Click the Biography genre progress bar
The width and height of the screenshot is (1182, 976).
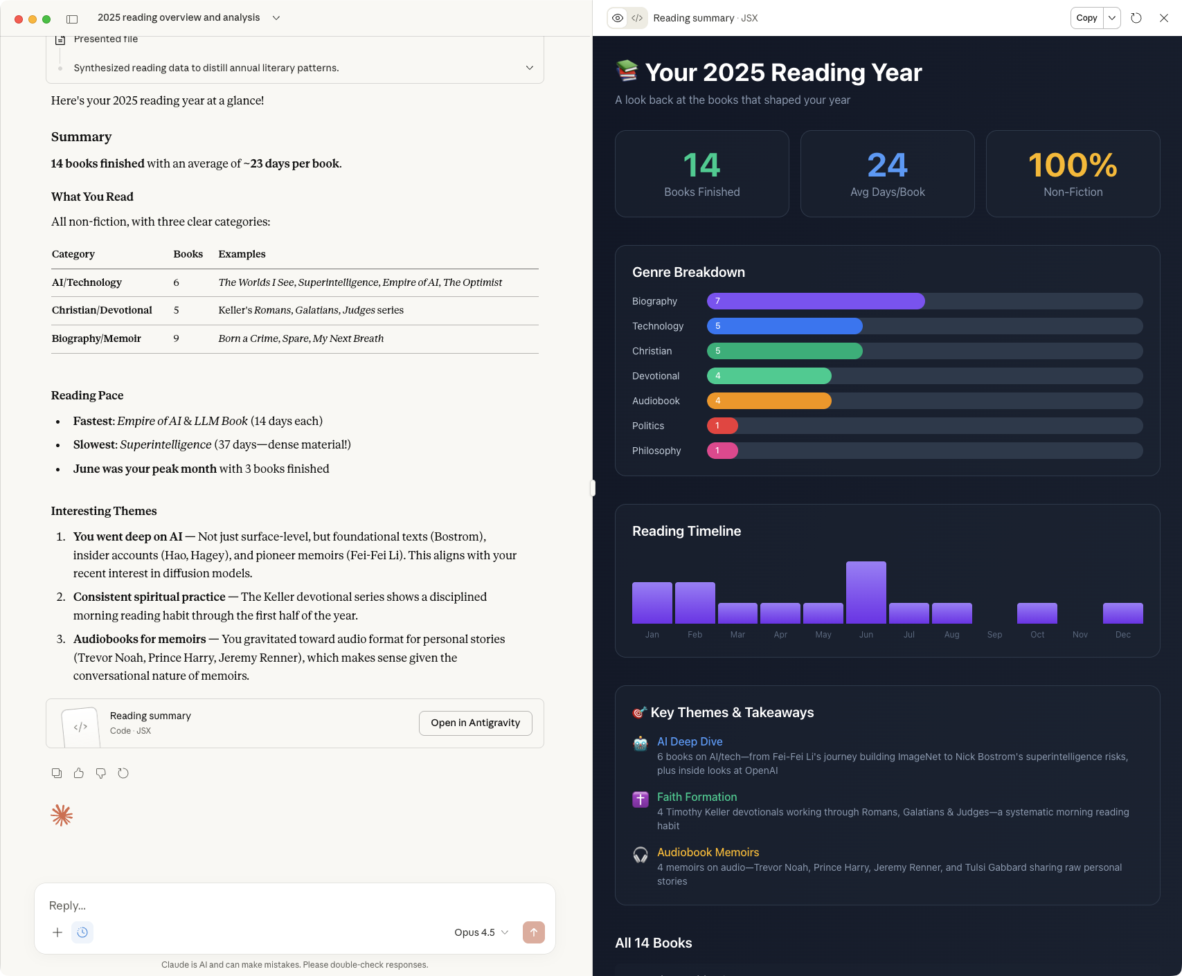(815, 301)
